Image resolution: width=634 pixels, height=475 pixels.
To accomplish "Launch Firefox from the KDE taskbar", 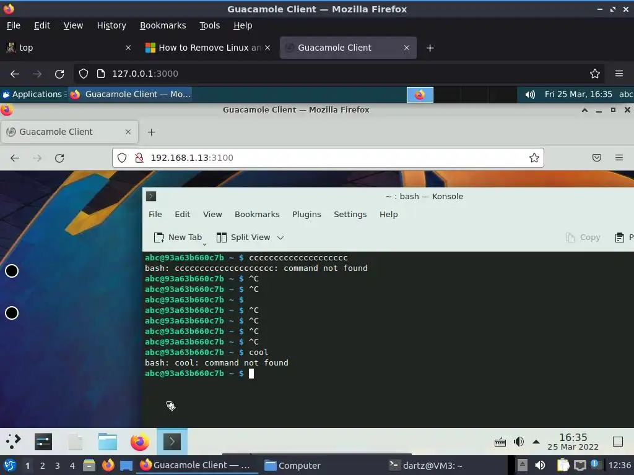I will (x=139, y=442).
